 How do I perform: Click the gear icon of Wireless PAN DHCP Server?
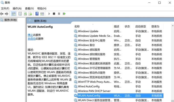76,91
